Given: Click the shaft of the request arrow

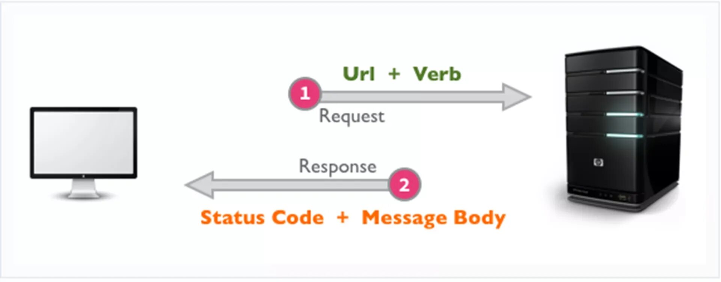Looking at the screenshot, I should pos(412,97).
